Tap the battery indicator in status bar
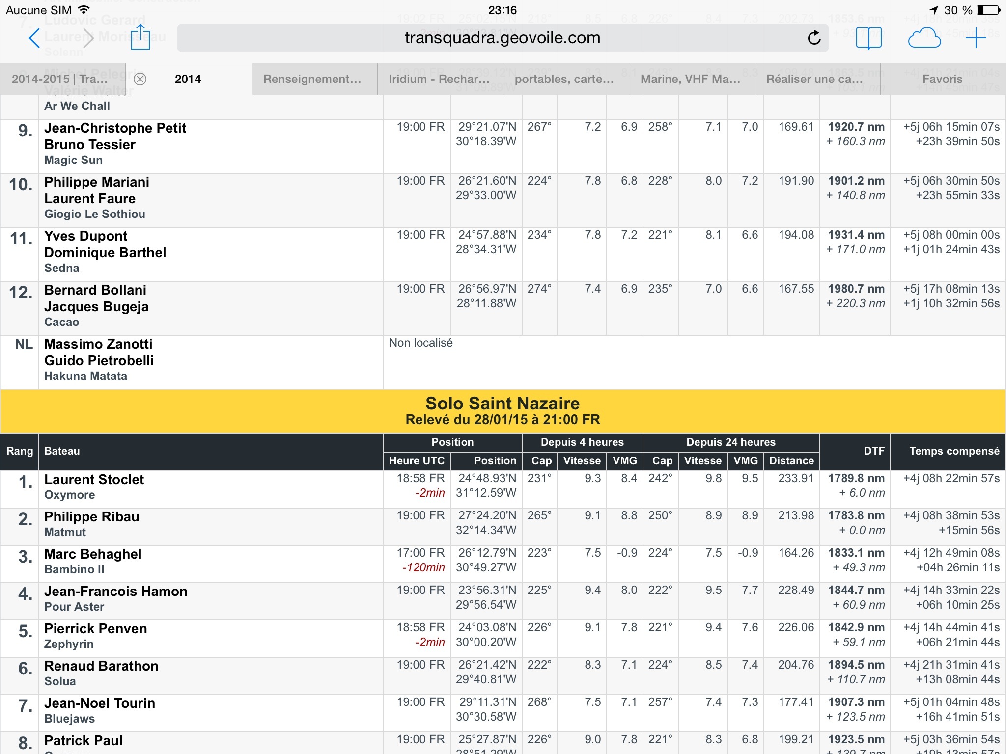1006x754 pixels. [x=988, y=10]
